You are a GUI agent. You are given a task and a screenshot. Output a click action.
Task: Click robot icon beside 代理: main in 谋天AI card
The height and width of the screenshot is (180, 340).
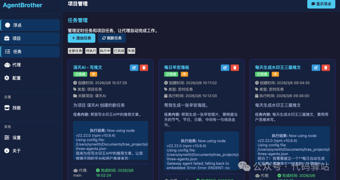click(76, 170)
